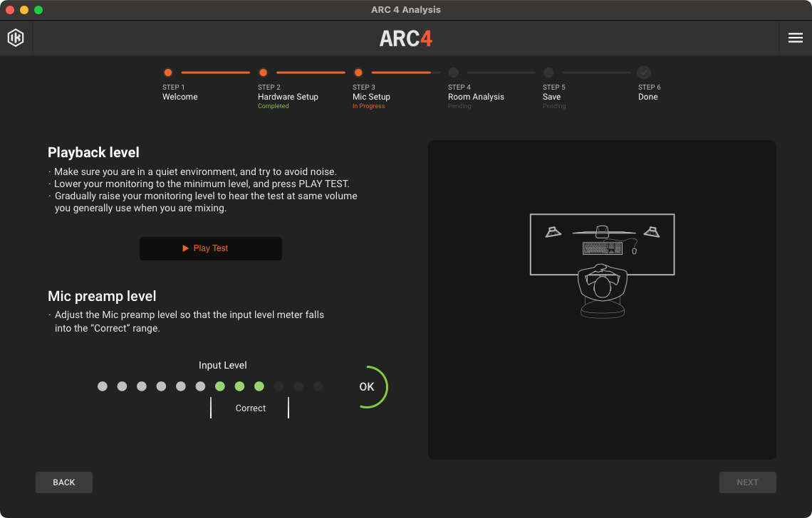Click the 'Pending' status under Save
The width and height of the screenshot is (812, 518).
(554, 106)
